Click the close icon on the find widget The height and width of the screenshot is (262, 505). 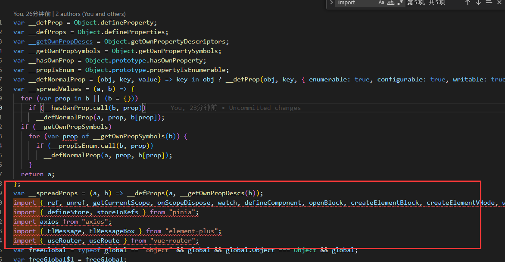click(499, 3)
